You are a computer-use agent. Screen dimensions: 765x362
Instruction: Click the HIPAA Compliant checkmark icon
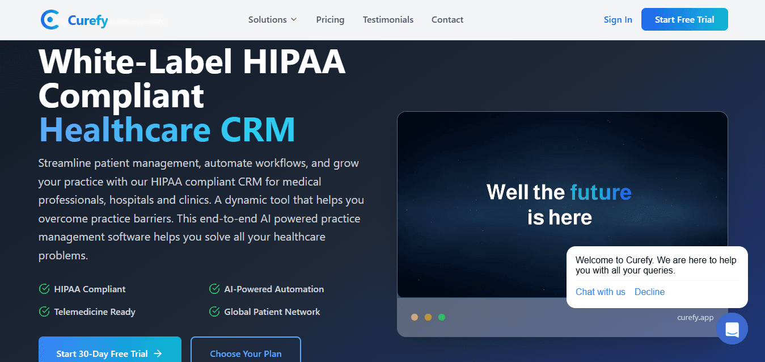point(44,289)
